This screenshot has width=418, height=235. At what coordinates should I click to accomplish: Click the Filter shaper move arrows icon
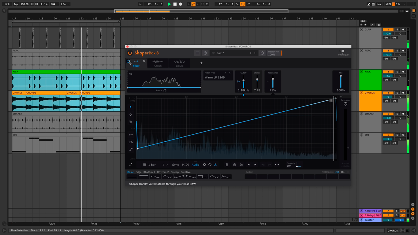[x=136, y=61]
